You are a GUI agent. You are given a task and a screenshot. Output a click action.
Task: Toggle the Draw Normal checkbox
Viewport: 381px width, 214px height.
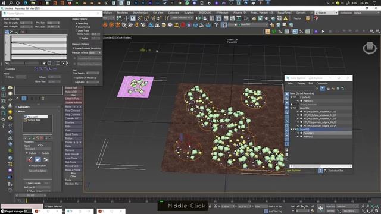tap(76, 27)
